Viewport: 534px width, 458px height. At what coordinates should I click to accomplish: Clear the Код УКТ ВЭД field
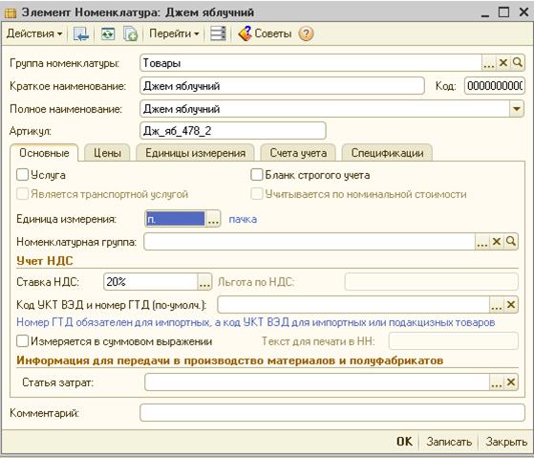511,305
